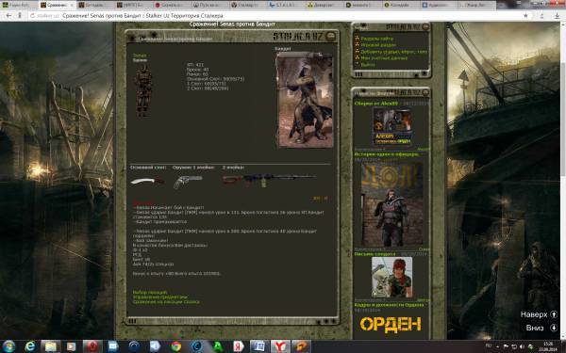The image size is (566, 353).
Task: Click the browser back arrow
Action: tap(8, 15)
